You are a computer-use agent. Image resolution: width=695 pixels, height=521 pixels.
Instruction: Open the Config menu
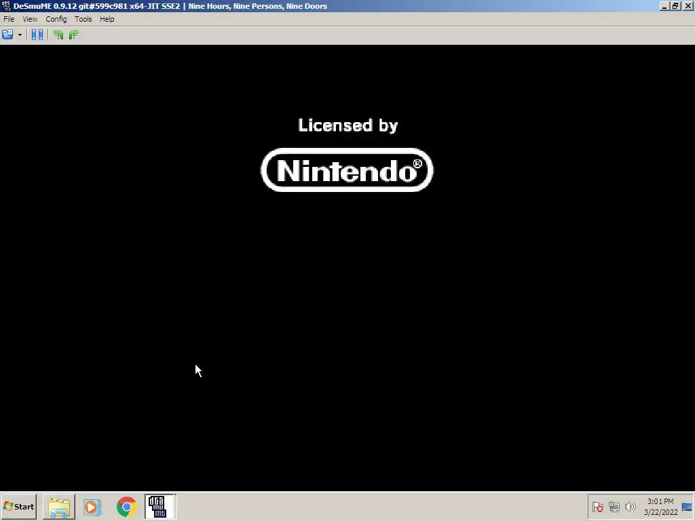coord(56,19)
